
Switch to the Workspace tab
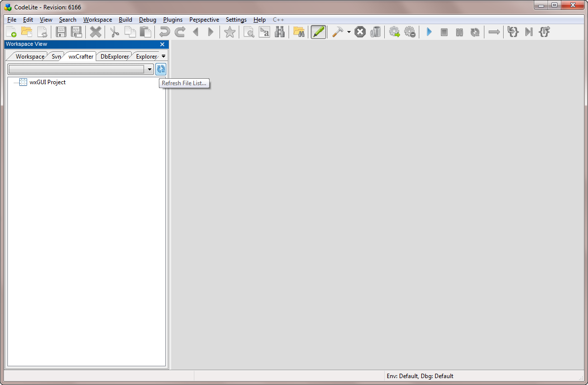(30, 57)
